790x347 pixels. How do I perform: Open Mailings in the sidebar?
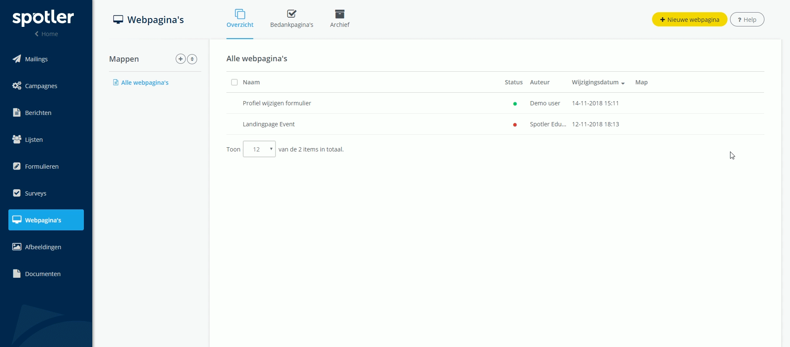point(46,59)
